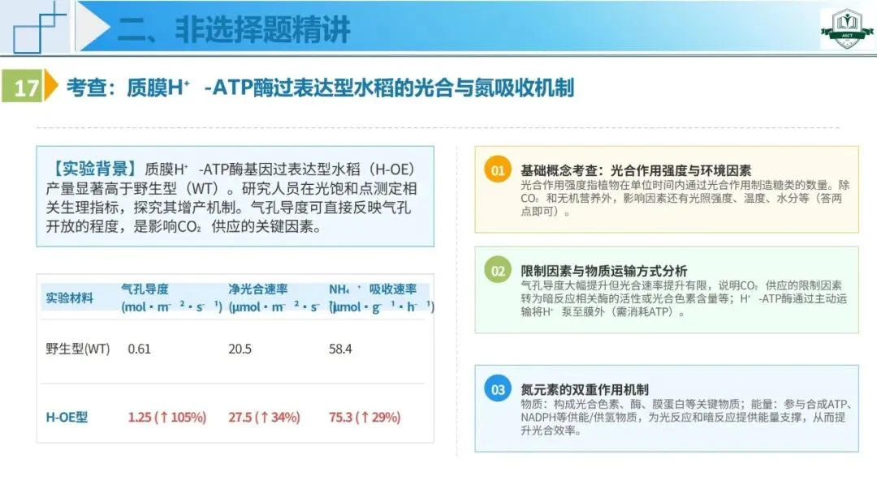This screenshot has width=877, height=493.
Task: Click the paragraph starting 物质：构成光合色素
Action: [x=686, y=417]
